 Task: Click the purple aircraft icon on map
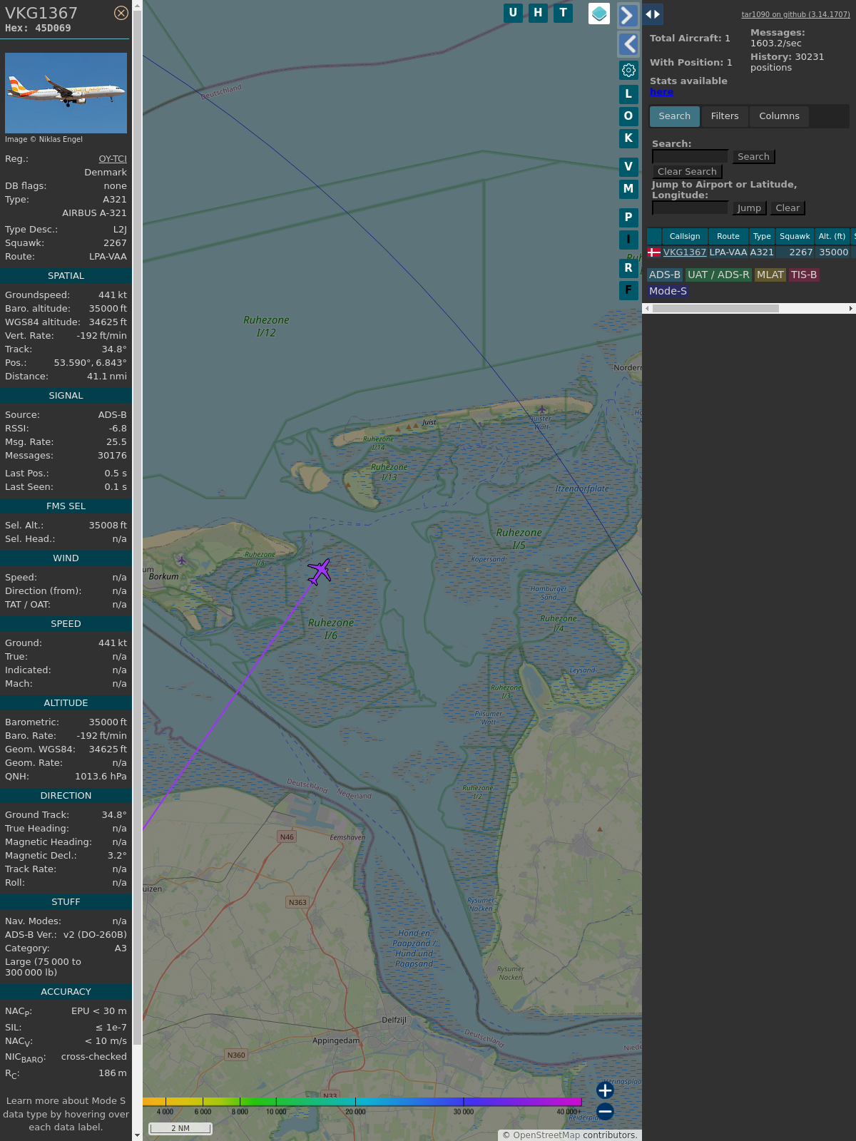tap(320, 571)
